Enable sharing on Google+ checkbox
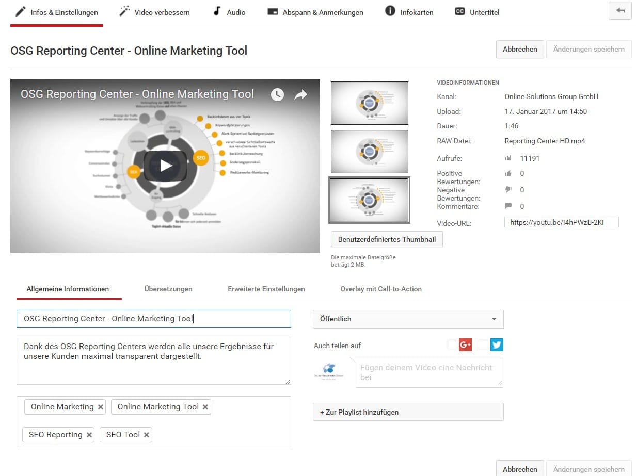Image resolution: width=636 pixels, height=476 pixels. (x=452, y=344)
